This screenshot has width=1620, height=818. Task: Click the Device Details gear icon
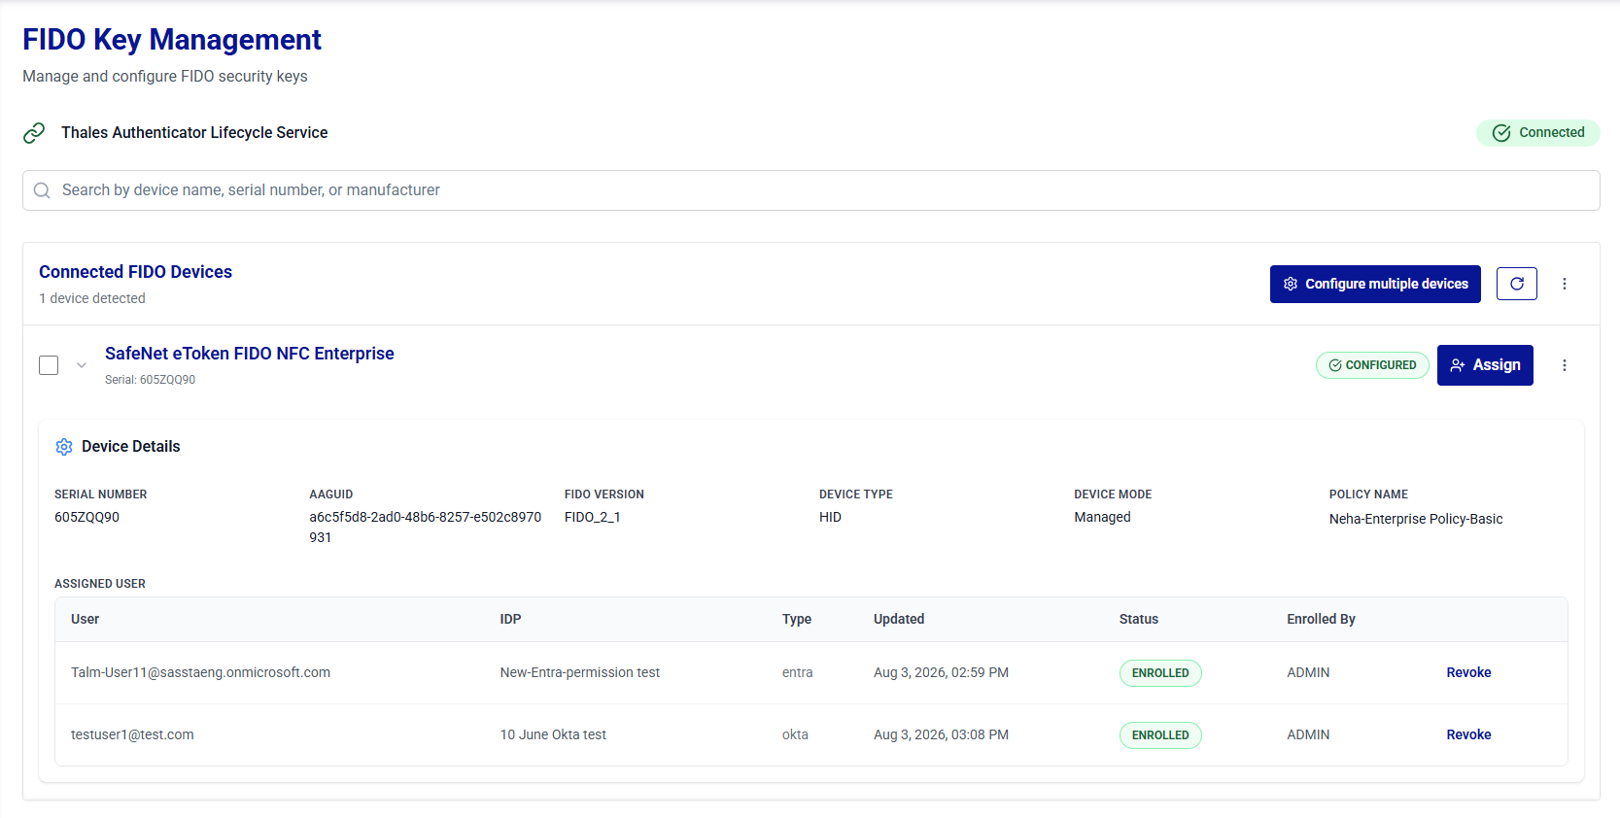coord(64,447)
